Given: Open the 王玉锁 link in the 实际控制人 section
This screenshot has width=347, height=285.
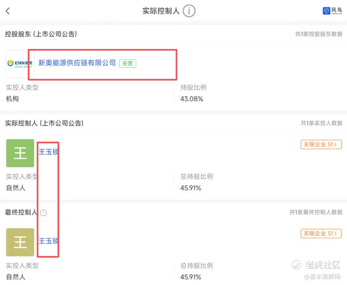Looking at the screenshot, I should pyautogui.click(x=48, y=152).
